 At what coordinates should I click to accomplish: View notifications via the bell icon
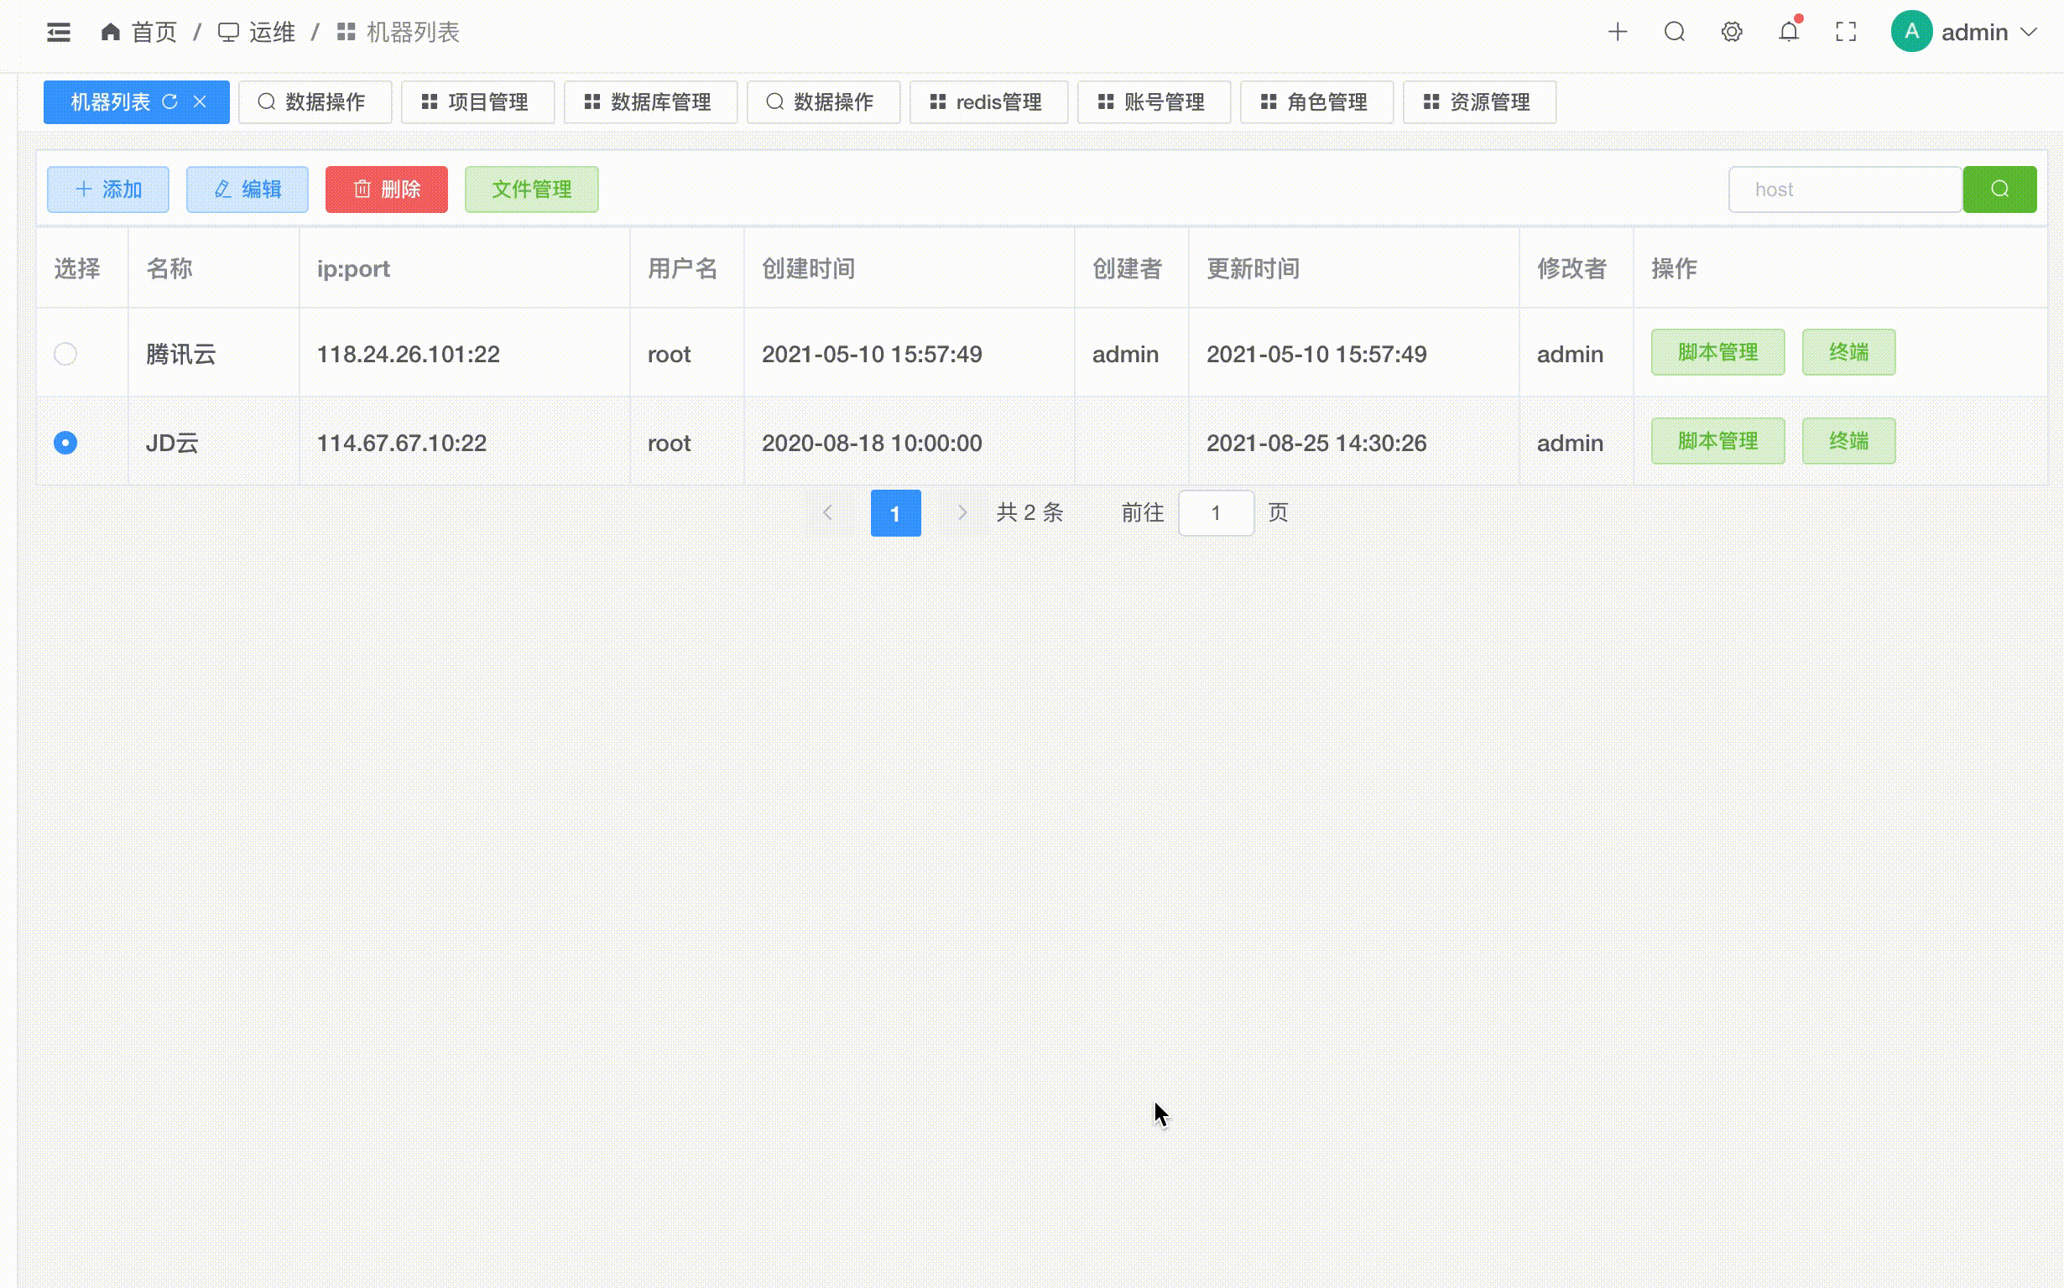[1788, 32]
